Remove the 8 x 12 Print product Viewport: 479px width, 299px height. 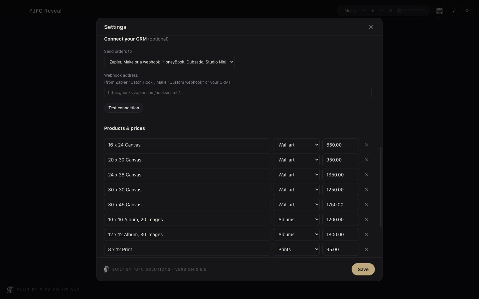pos(367,249)
